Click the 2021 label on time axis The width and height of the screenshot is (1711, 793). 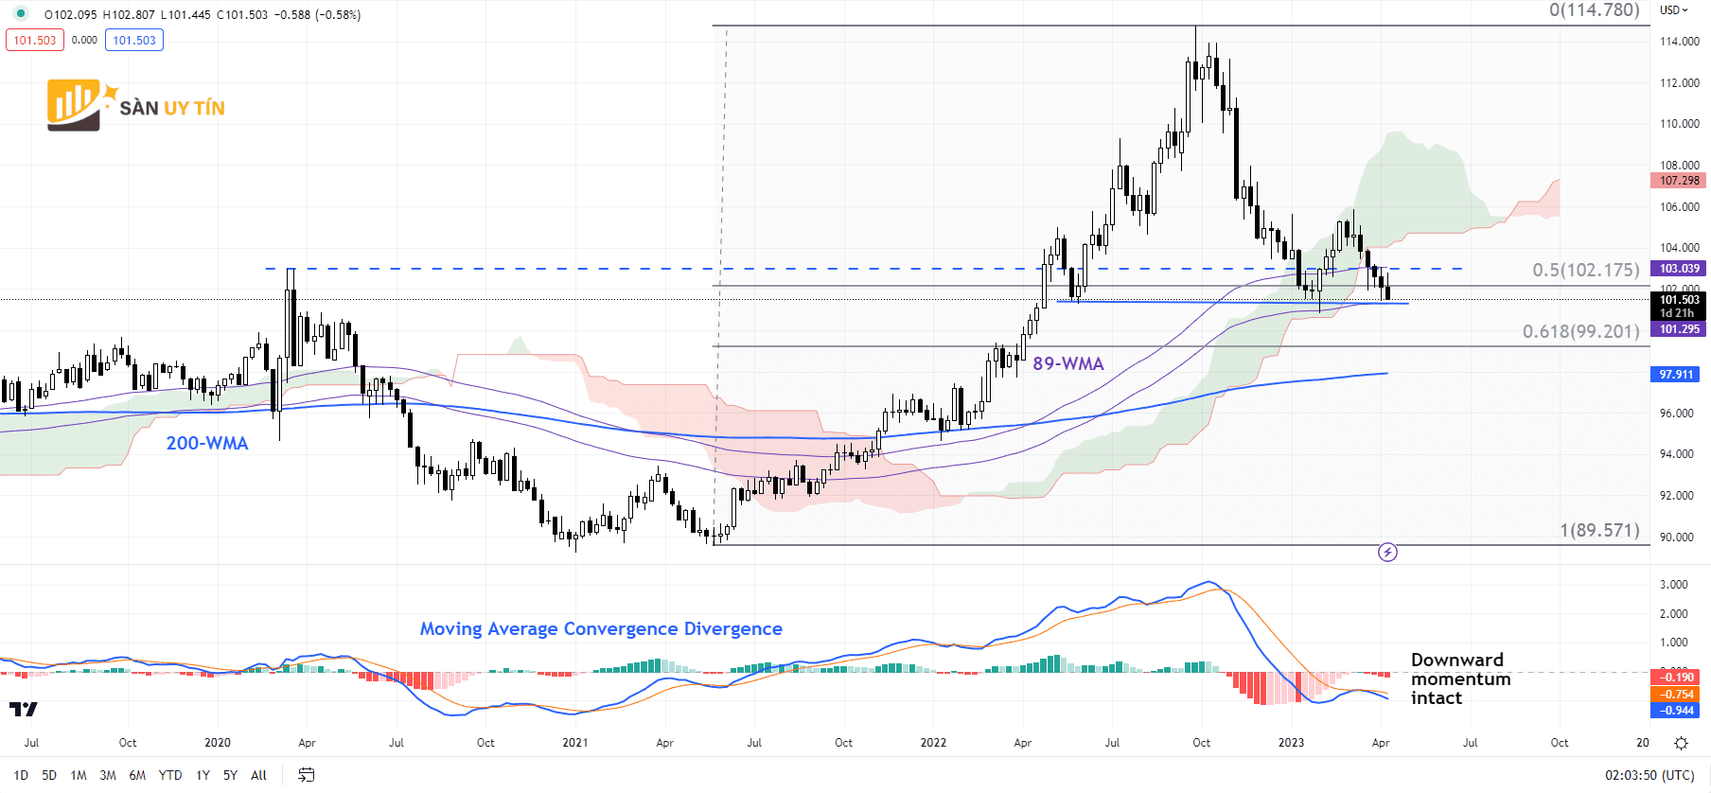pyautogui.click(x=575, y=743)
